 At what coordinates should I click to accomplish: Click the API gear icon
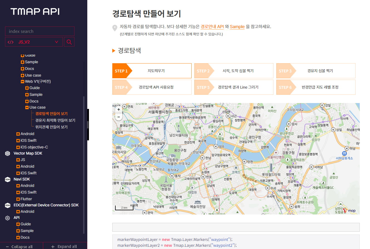click(8, 218)
